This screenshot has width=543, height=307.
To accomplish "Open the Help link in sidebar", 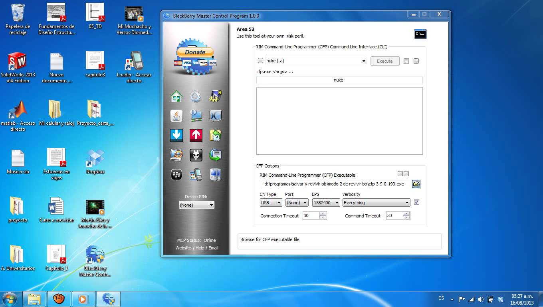I will coord(200,248).
